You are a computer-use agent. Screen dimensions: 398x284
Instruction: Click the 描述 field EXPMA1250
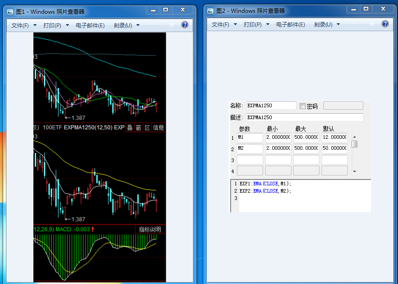(x=305, y=117)
